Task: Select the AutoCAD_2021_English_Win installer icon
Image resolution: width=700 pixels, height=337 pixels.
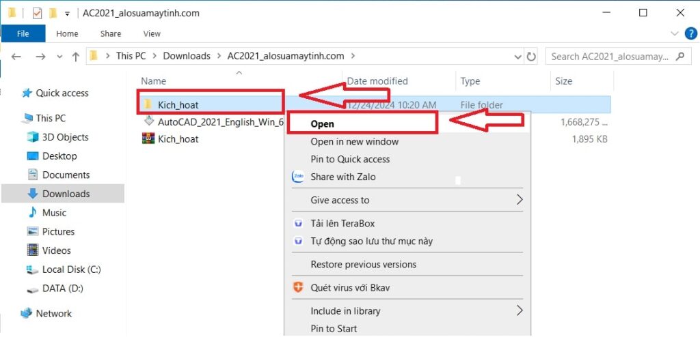Action: point(148,121)
